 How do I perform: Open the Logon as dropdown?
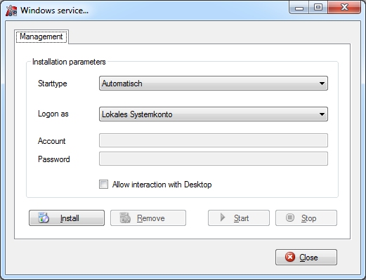point(214,114)
